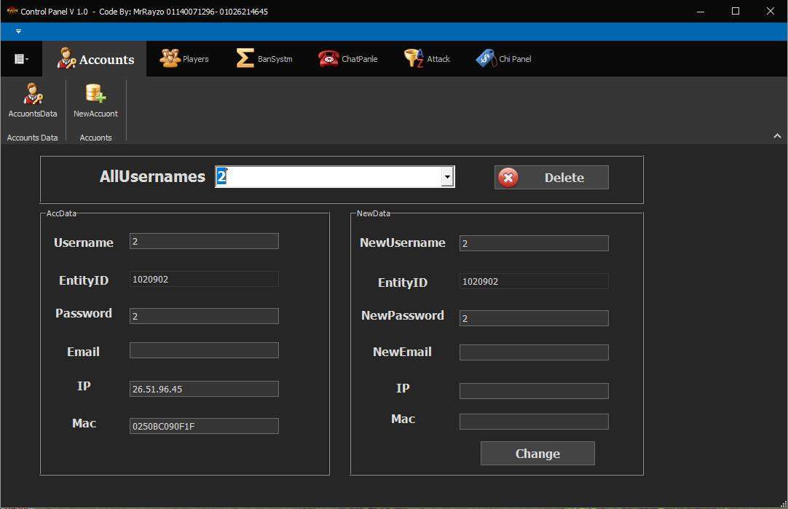Click the Change button
788x509 pixels.
[x=537, y=453]
